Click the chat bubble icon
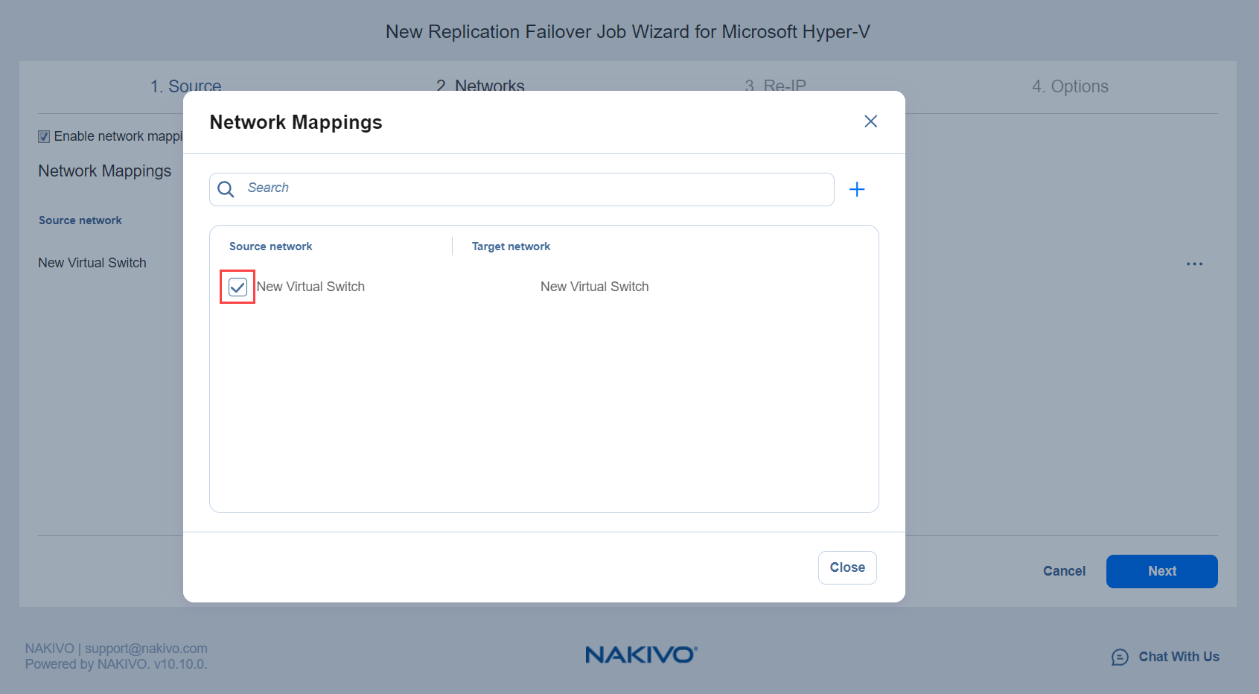 [x=1120, y=657]
